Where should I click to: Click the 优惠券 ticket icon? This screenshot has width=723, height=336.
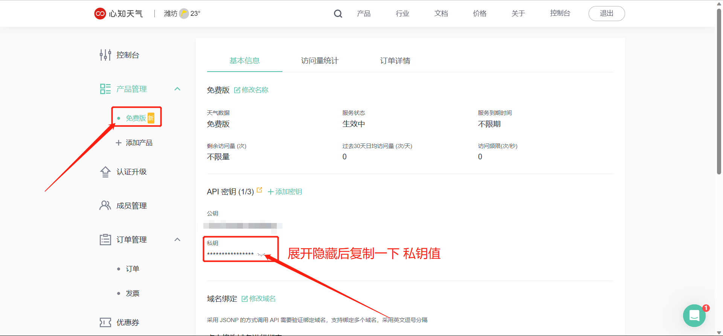(x=105, y=322)
